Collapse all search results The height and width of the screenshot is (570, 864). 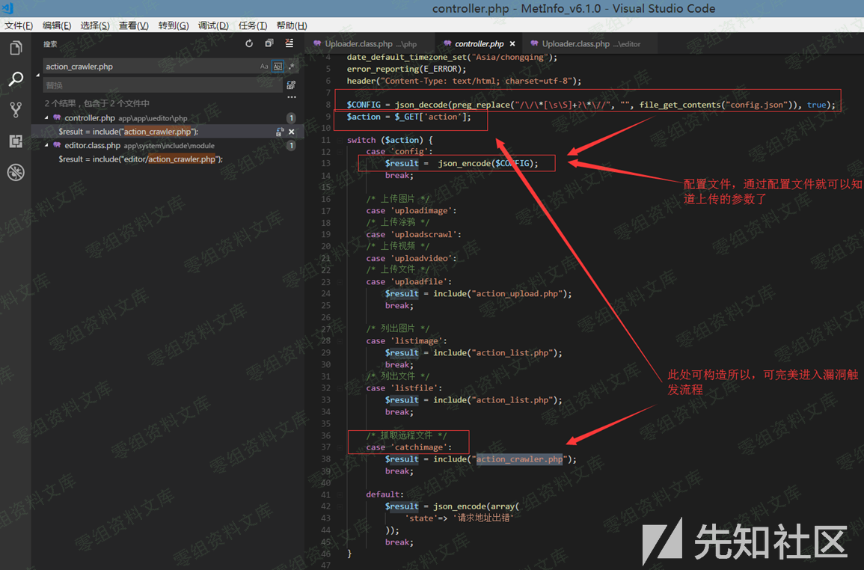[x=269, y=44]
